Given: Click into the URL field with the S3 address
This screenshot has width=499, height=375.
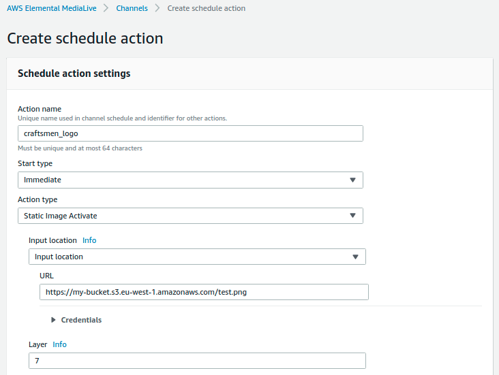Looking at the screenshot, I should [x=204, y=292].
